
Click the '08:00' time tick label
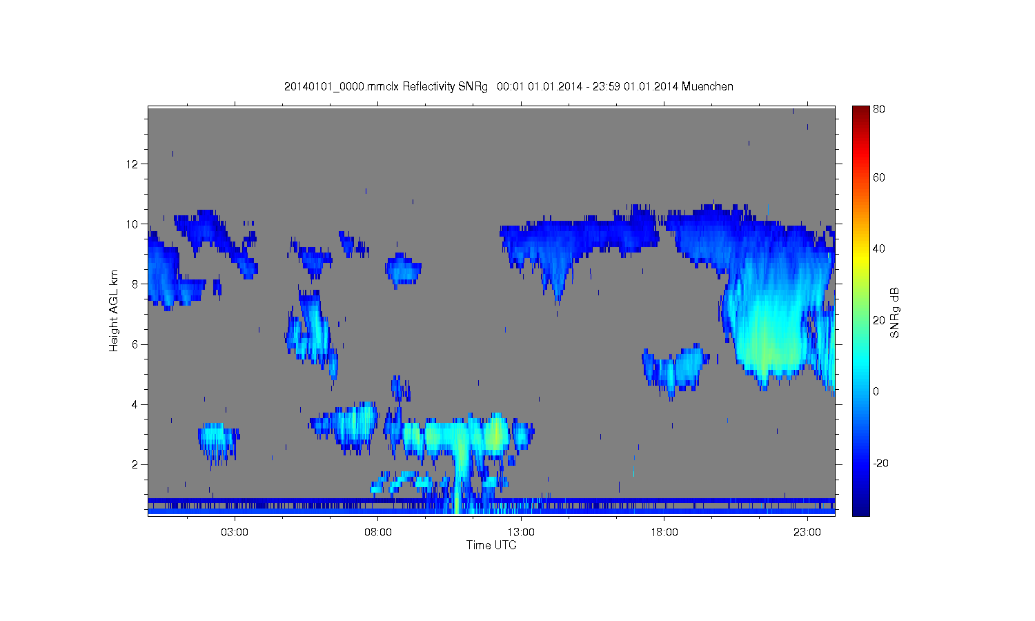pyautogui.click(x=378, y=533)
